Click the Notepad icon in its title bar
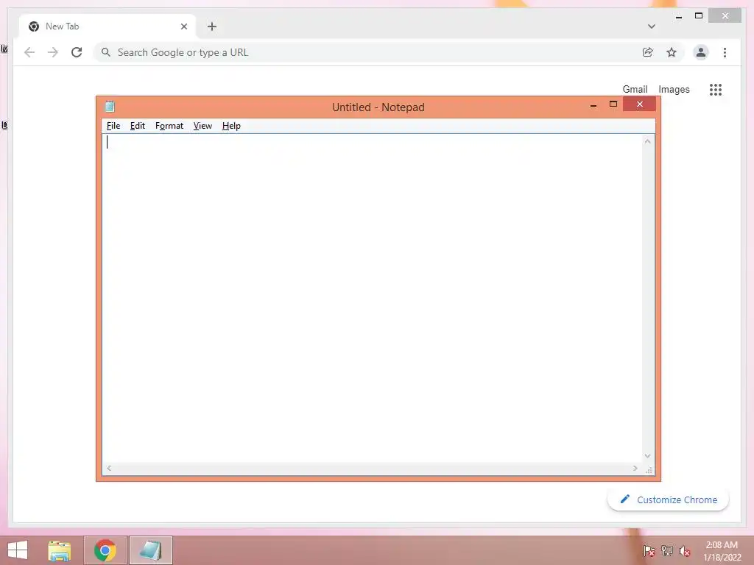754x565 pixels. point(110,107)
